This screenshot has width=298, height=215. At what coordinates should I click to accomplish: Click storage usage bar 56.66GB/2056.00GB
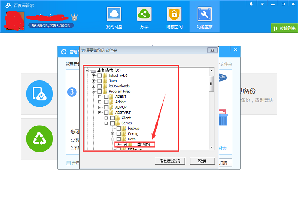[x=51, y=26]
